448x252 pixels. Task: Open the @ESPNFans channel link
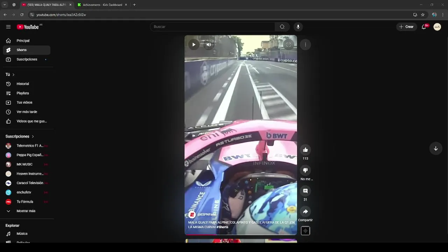tap(207, 215)
